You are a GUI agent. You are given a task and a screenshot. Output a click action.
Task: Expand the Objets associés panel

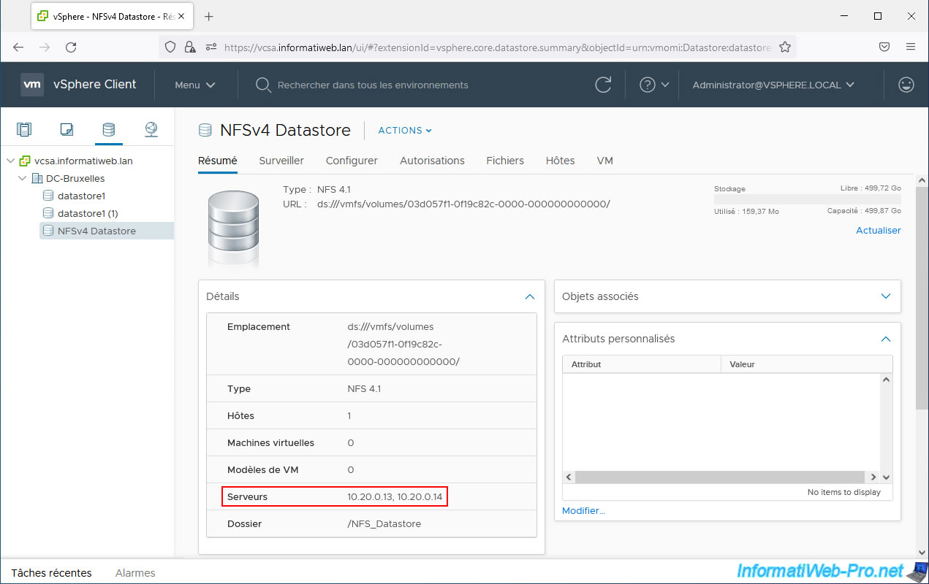(x=886, y=296)
